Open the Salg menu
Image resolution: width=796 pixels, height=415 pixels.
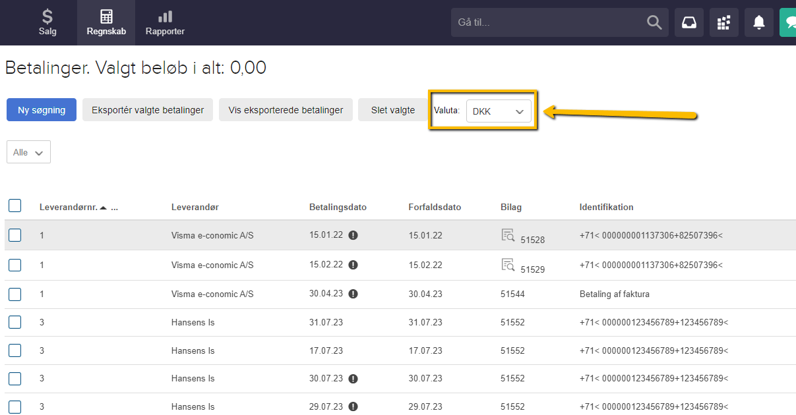(47, 22)
